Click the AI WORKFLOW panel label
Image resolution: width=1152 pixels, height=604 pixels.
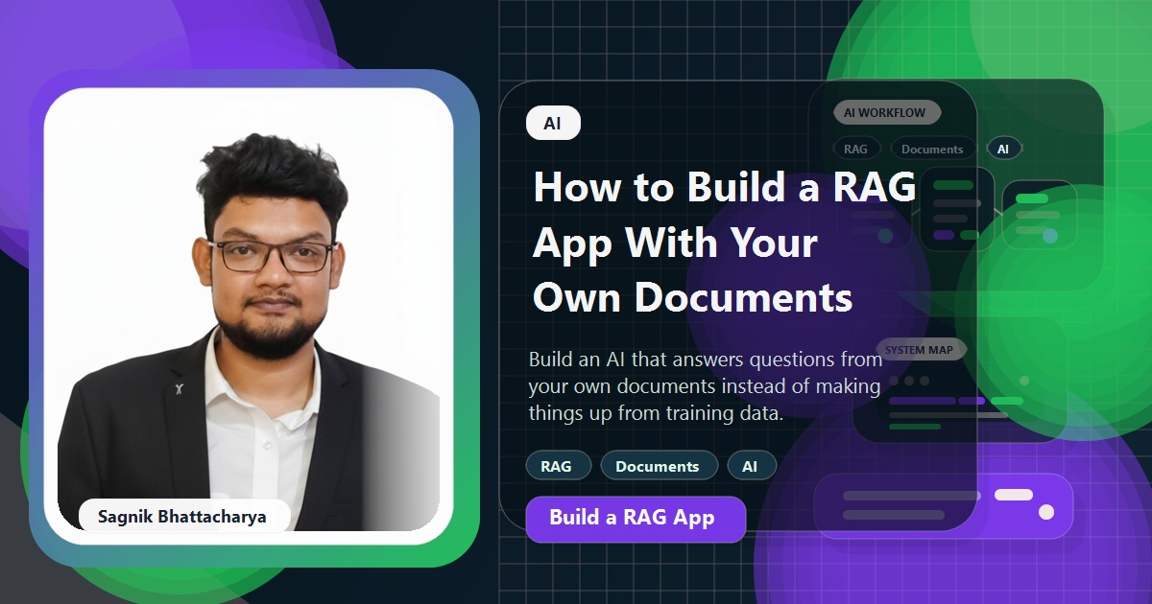[x=886, y=112]
